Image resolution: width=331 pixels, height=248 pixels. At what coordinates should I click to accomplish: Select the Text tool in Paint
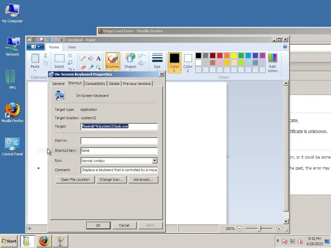click(x=98, y=58)
